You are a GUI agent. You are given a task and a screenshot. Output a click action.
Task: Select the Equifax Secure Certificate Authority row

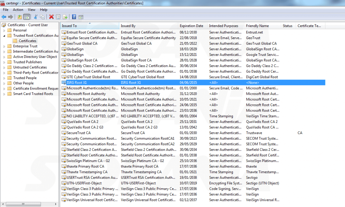click(x=193, y=38)
